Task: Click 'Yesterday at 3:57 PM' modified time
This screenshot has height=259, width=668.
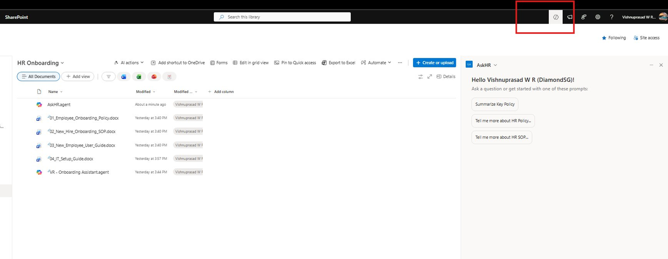Action: tap(151, 159)
